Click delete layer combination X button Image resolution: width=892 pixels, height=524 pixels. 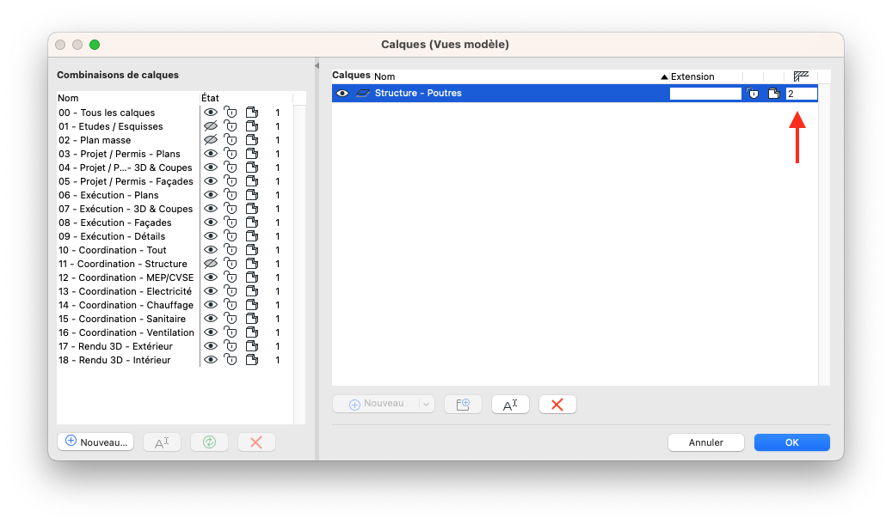click(x=256, y=442)
